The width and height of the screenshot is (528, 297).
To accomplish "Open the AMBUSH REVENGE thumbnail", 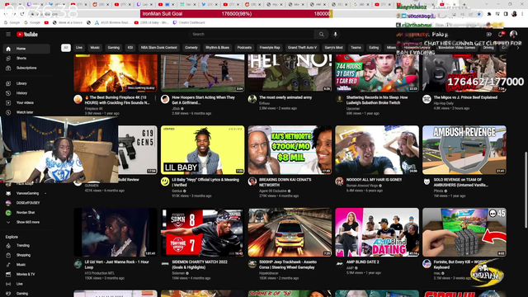I will click(464, 150).
